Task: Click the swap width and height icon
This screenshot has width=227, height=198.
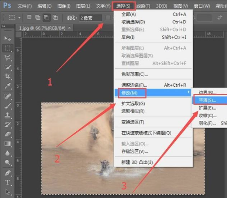Action: (220, 18)
